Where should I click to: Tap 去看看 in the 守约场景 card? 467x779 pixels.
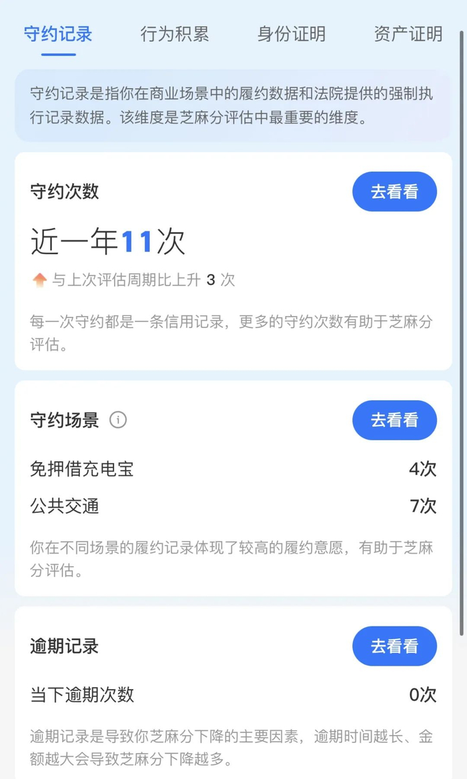pyautogui.click(x=394, y=420)
